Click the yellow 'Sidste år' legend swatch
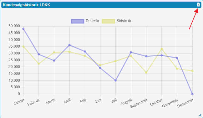Screen dimensions: 203x118 [x=108, y=21]
